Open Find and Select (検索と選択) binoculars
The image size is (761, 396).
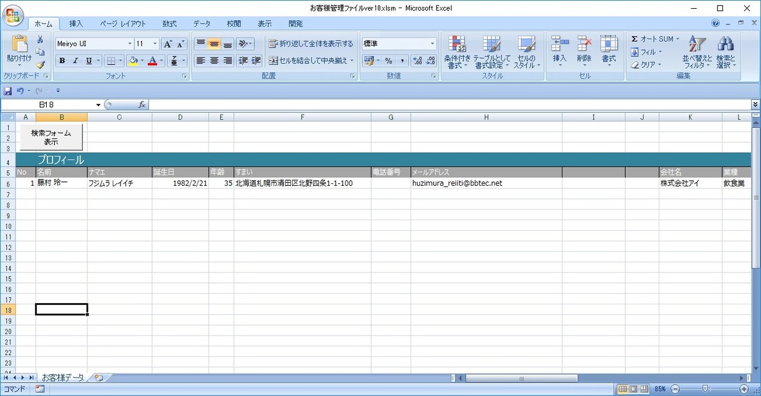click(x=725, y=52)
